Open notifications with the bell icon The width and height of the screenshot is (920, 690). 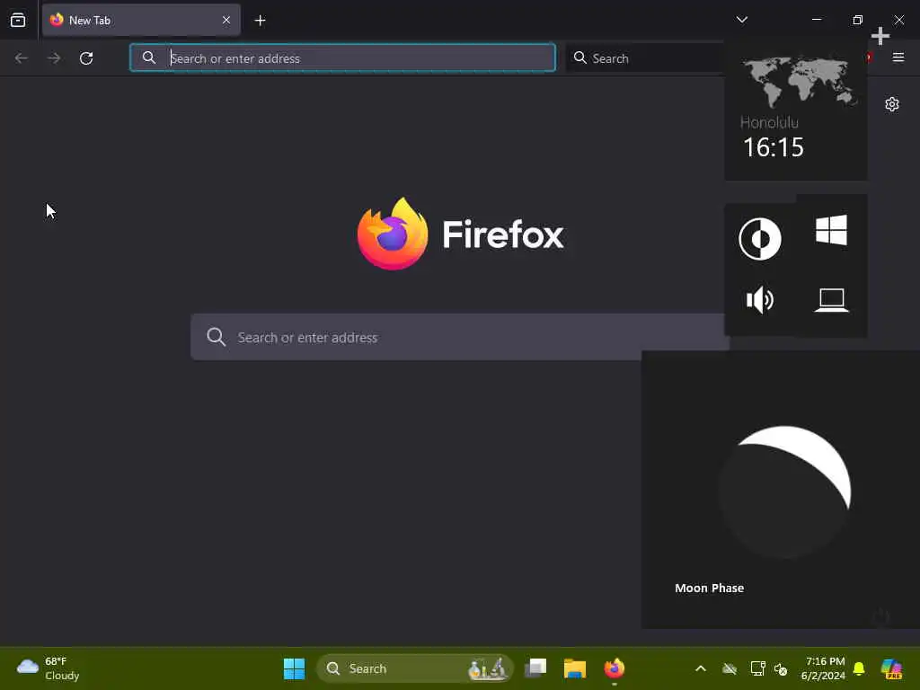(859, 668)
